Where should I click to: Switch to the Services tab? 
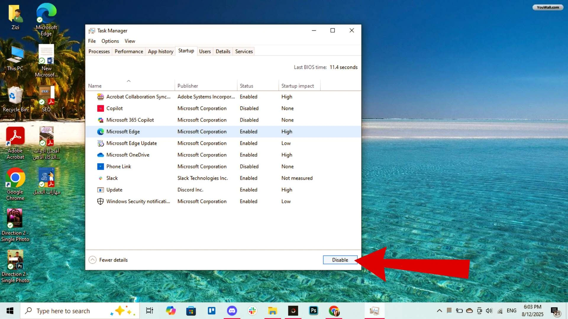(x=244, y=51)
